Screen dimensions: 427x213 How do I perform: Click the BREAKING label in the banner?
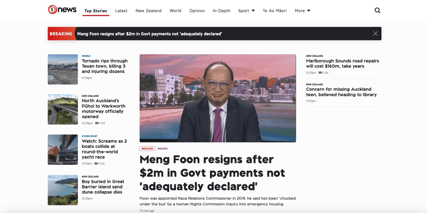[61, 34]
